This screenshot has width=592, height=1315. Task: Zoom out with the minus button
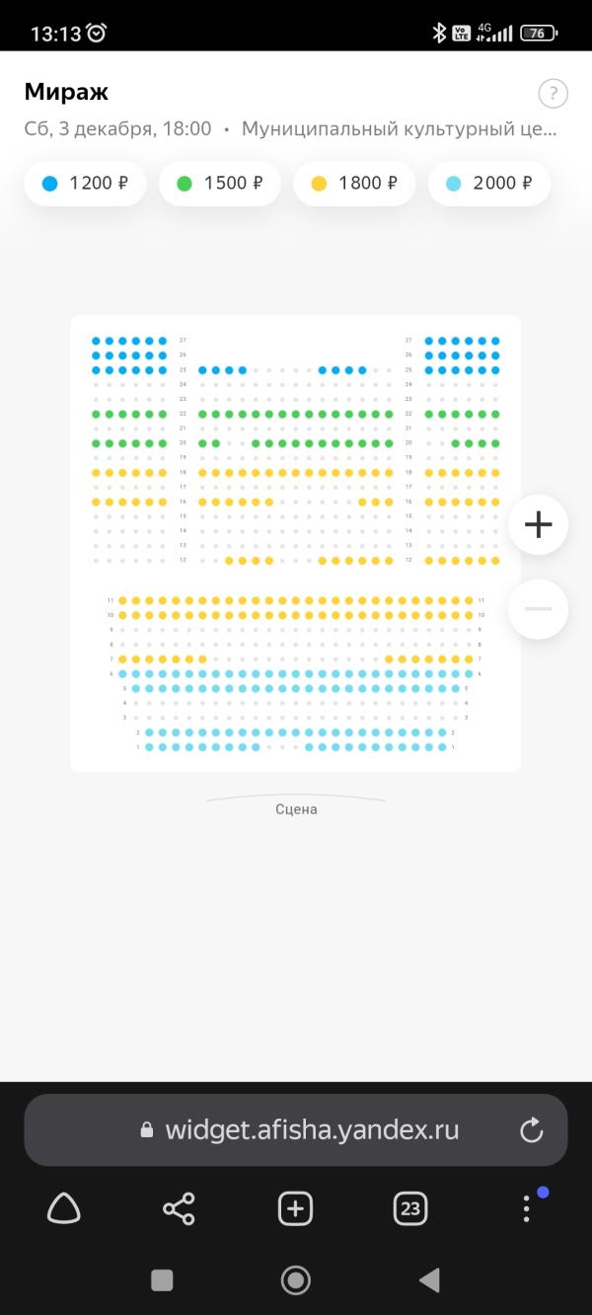pyautogui.click(x=538, y=608)
